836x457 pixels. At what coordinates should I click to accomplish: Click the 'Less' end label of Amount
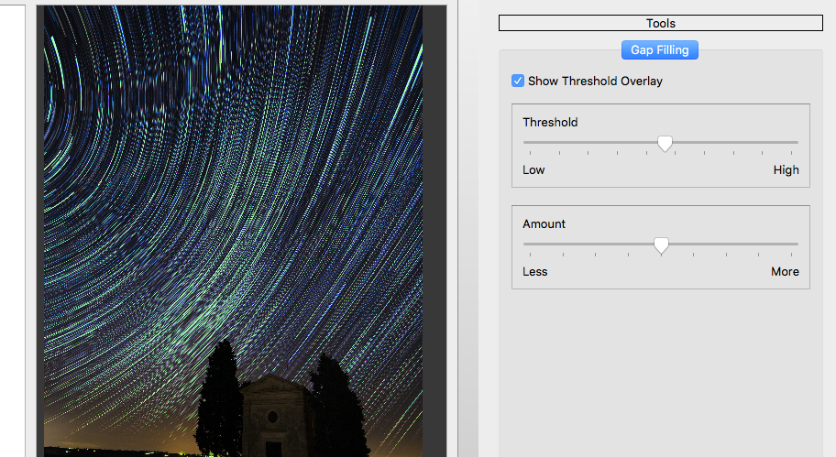[x=534, y=272]
